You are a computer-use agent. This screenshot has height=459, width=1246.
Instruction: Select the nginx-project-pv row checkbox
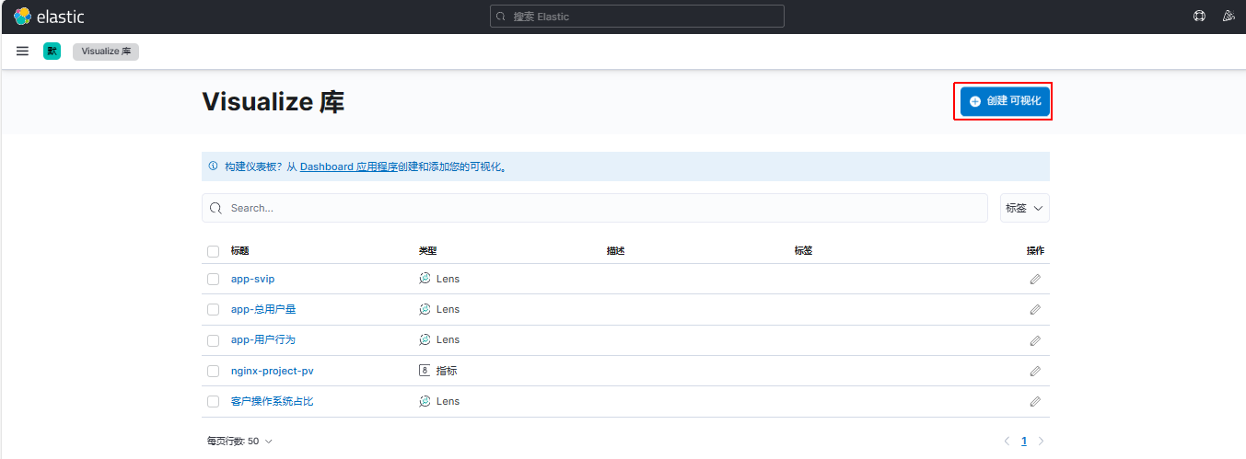point(214,371)
